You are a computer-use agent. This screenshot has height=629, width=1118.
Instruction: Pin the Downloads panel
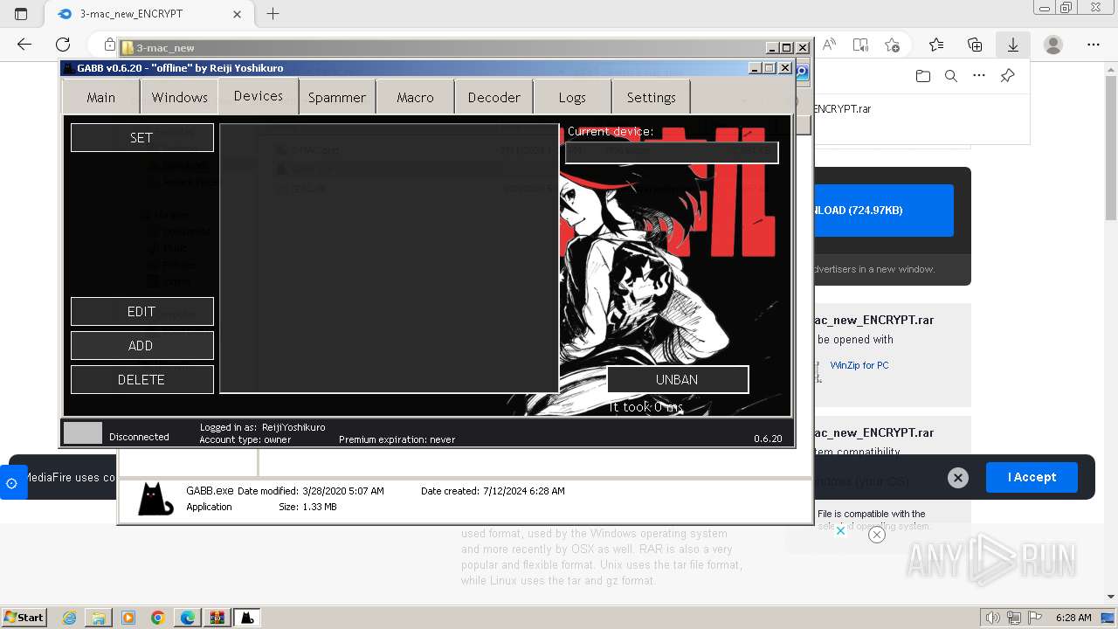1007,76
